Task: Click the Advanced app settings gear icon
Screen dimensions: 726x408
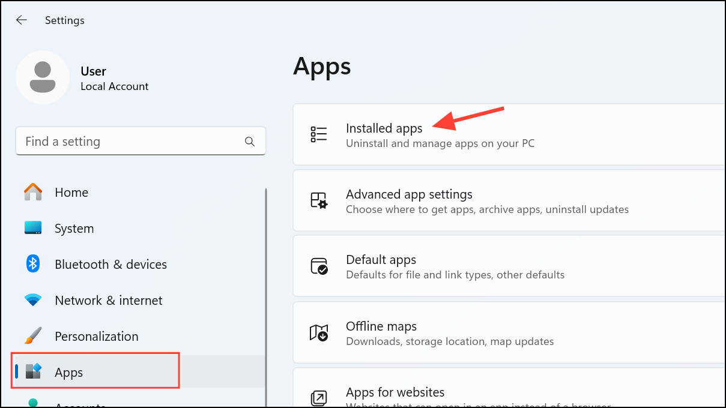Action: tap(318, 200)
